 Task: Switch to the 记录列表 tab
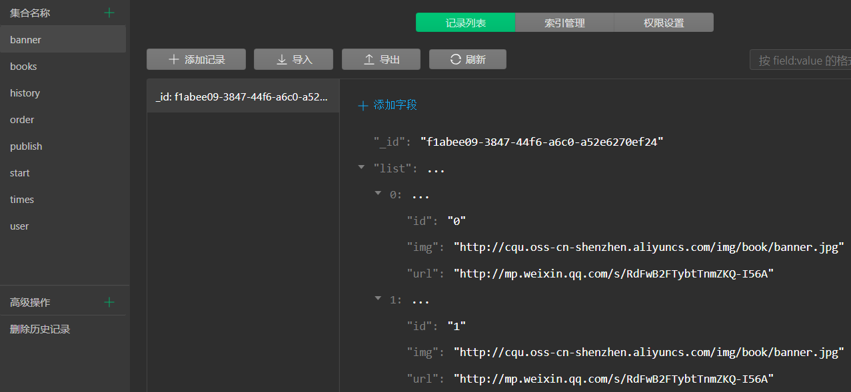pyautogui.click(x=466, y=23)
